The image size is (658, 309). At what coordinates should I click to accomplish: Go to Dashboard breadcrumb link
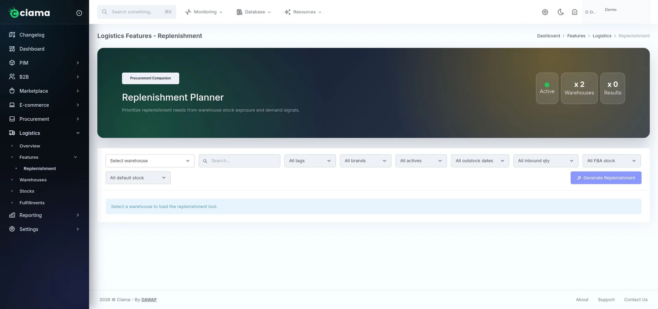pos(548,36)
